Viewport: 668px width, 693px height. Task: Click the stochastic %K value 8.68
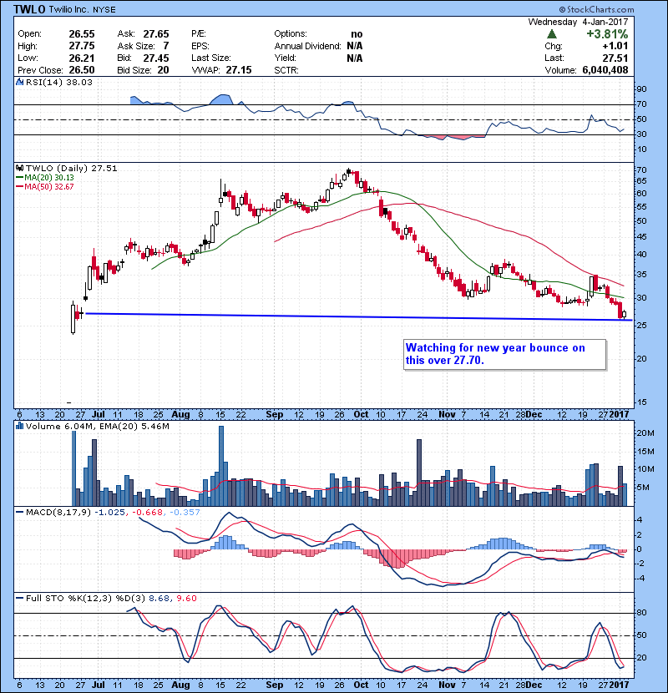159,598
